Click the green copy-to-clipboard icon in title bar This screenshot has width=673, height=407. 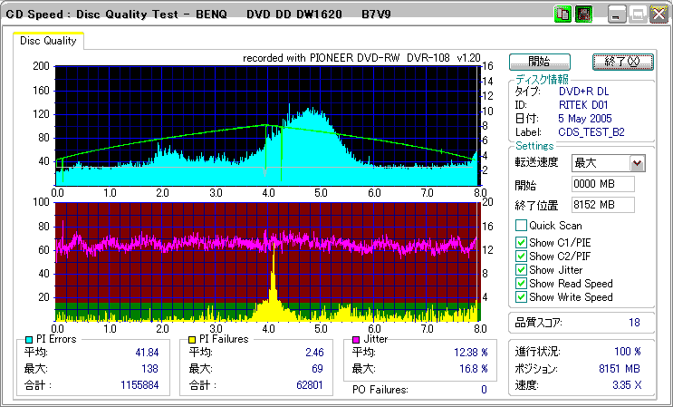(x=562, y=15)
